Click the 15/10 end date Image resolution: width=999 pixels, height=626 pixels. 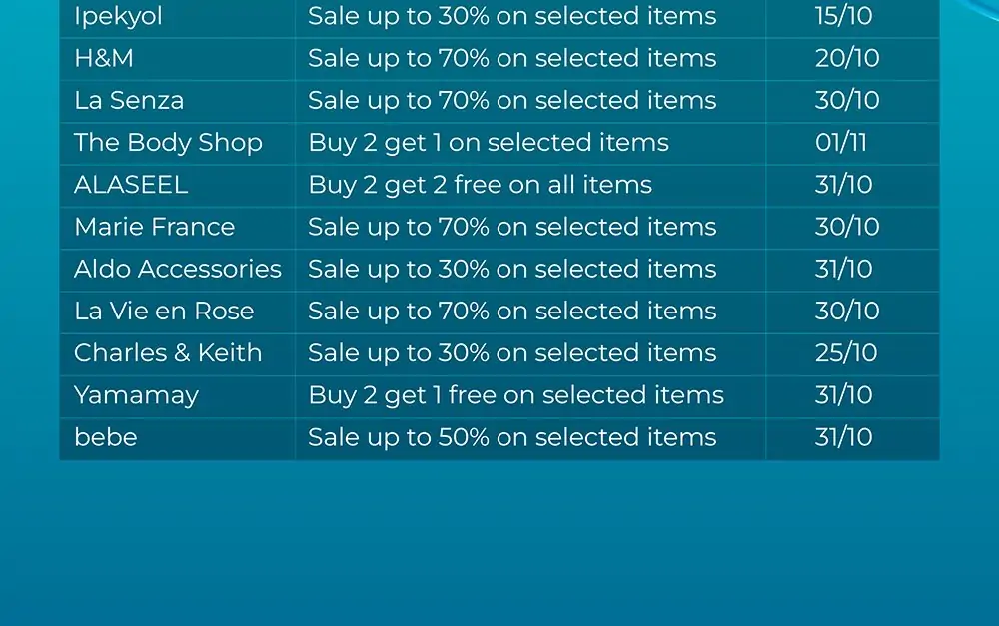click(x=843, y=16)
